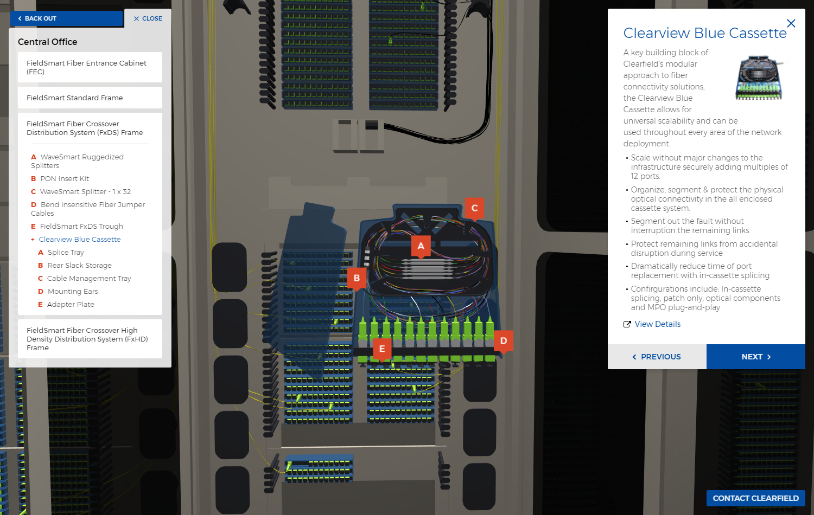The image size is (814, 515).
Task: Select Adapter Plate in the list
Action: tap(66, 304)
